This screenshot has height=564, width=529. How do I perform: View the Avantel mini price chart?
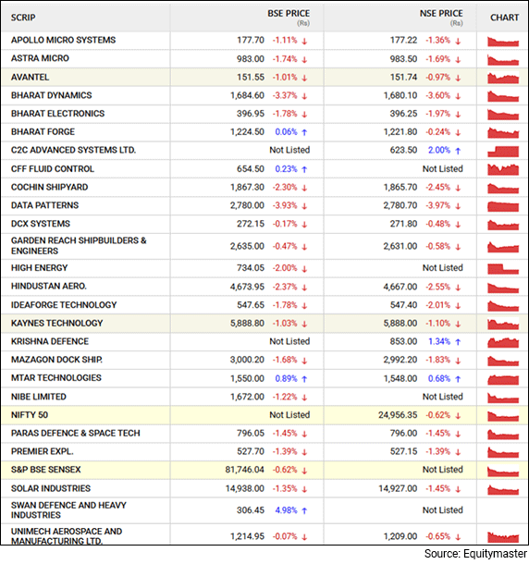click(x=503, y=78)
